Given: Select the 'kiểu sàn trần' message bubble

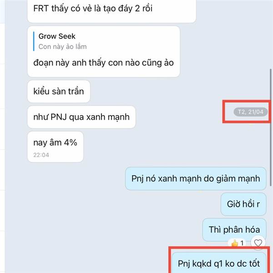Looking at the screenshot, I should 59,91.
